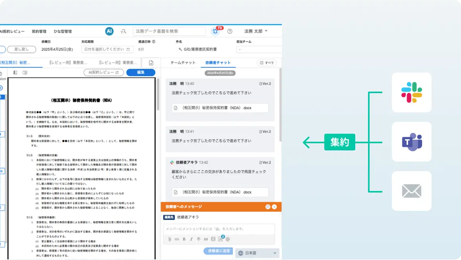This screenshot has width=461, height=260.
Task: Click the wrench icon beside G社/業務委託契約書
Action: tap(180, 49)
